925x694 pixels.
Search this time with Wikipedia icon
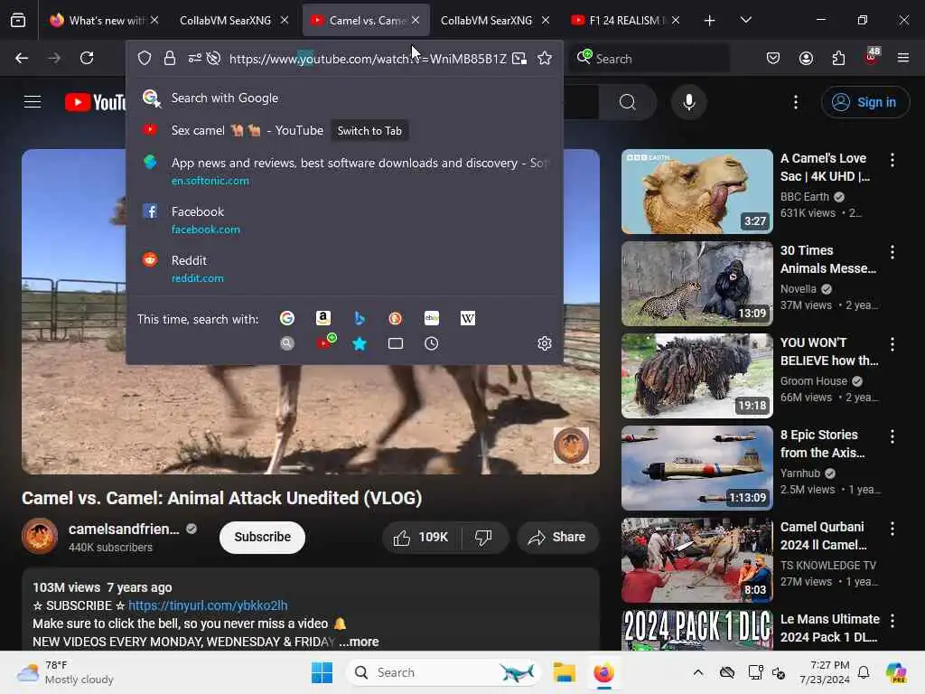coord(468,319)
